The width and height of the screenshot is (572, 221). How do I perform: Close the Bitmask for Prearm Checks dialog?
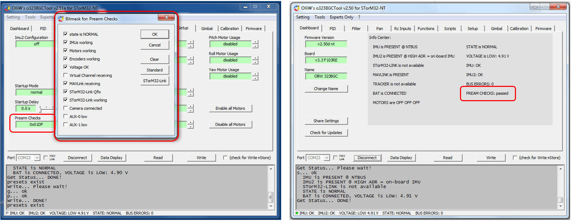[167, 17]
